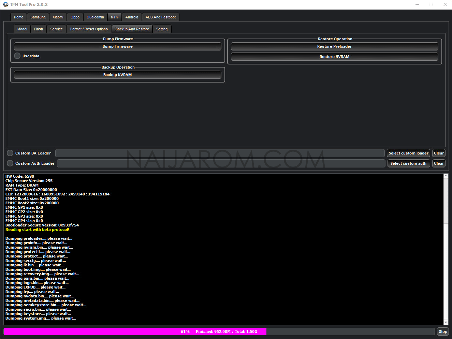Click the 61% dump progress bar
The width and height of the screenshot is (452, 339).
coord(219,331)
